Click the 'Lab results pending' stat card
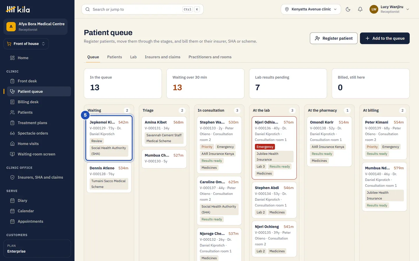419x261 pixels. 288,84
